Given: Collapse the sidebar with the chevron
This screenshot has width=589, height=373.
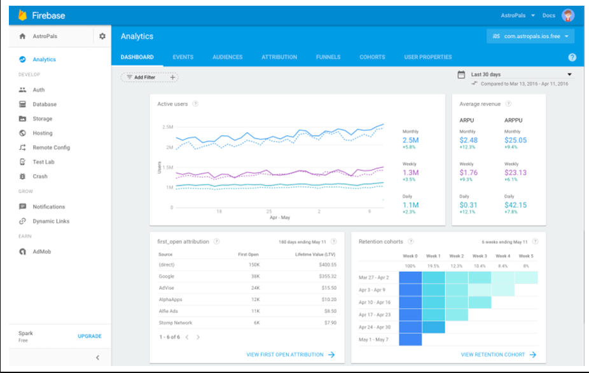Looking at the screenshot, I should point(99,357).
